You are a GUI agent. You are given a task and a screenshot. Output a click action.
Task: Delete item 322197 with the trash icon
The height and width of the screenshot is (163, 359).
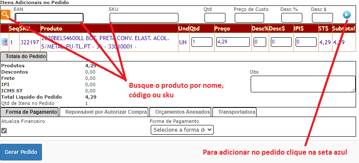[5, 42]
